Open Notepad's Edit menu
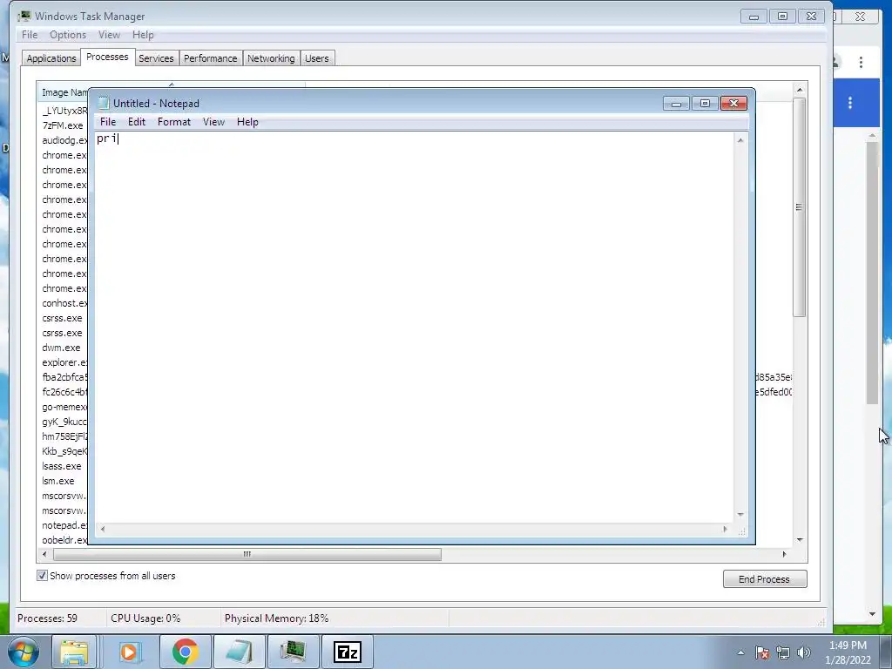 tap(137, 122)
